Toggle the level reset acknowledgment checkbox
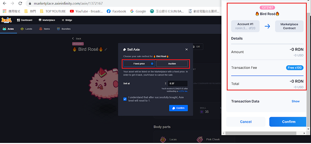This screenshot has height=144, width=311. click(x=125, y=99)
